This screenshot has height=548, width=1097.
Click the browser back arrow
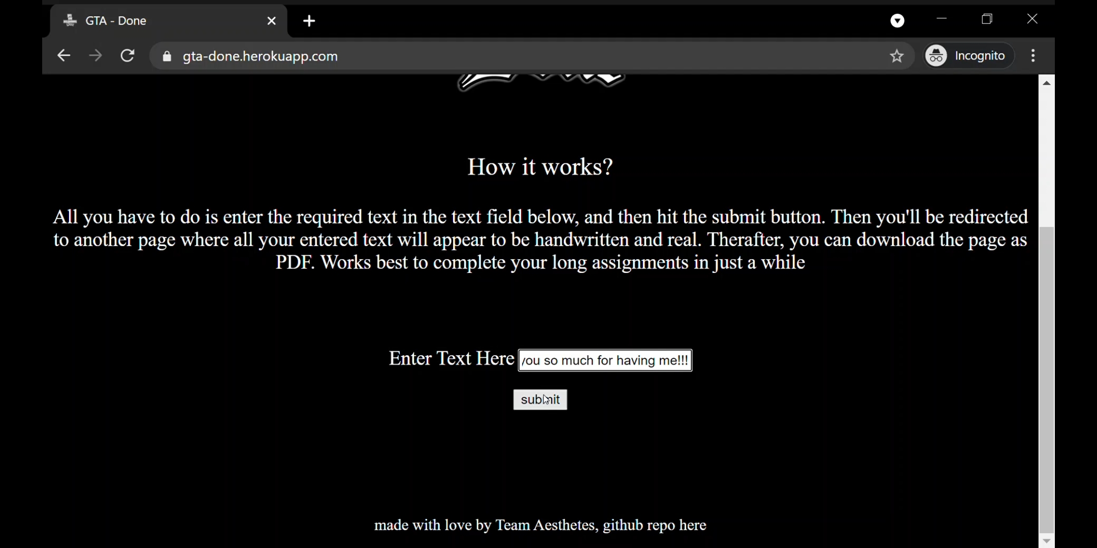click(63, 56)
